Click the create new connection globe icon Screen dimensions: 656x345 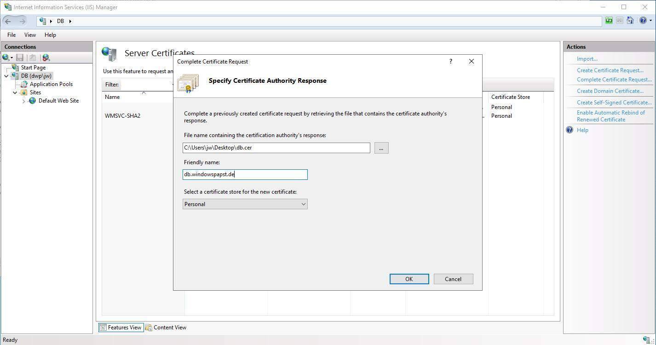tap(6, 57)
